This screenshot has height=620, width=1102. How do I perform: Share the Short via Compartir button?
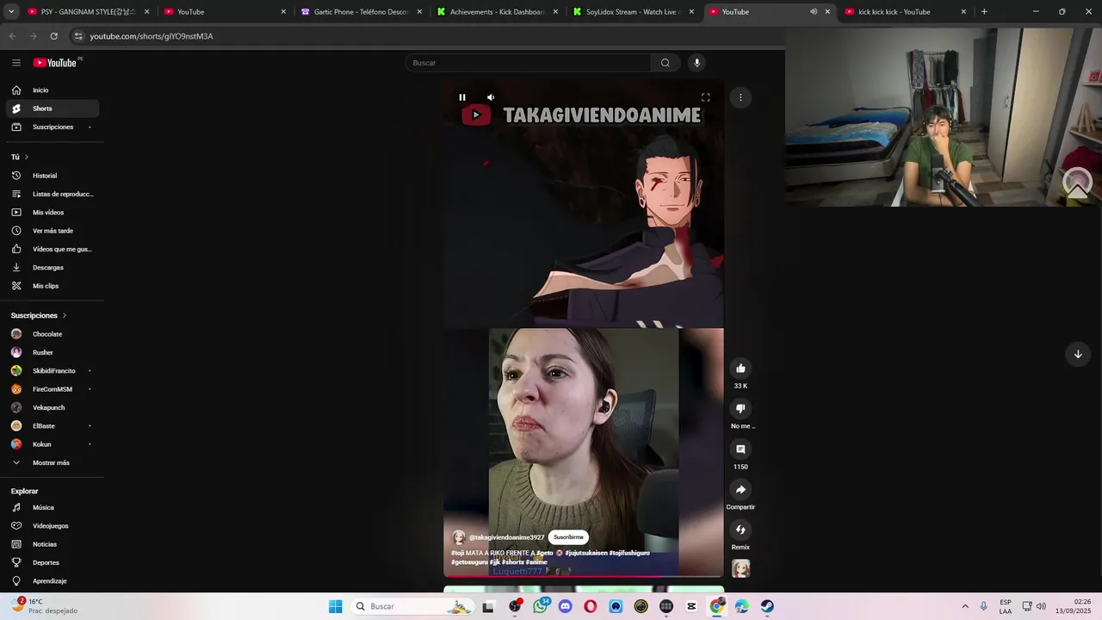click(740, 490)
